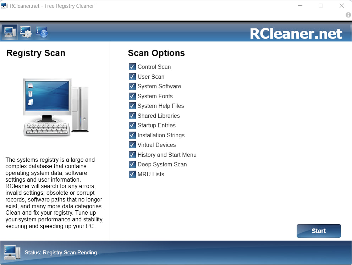This screenshot has width=352, height=265.
Task: Disable Deep System Scan
Action: click(132, 164)
